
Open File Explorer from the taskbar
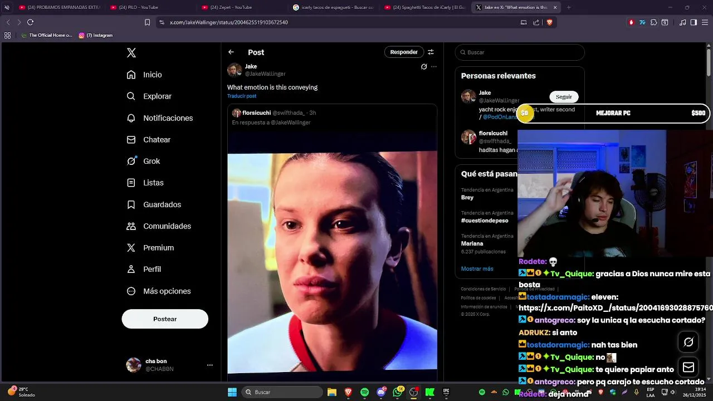pyautogui.click(x=332, y=392)
